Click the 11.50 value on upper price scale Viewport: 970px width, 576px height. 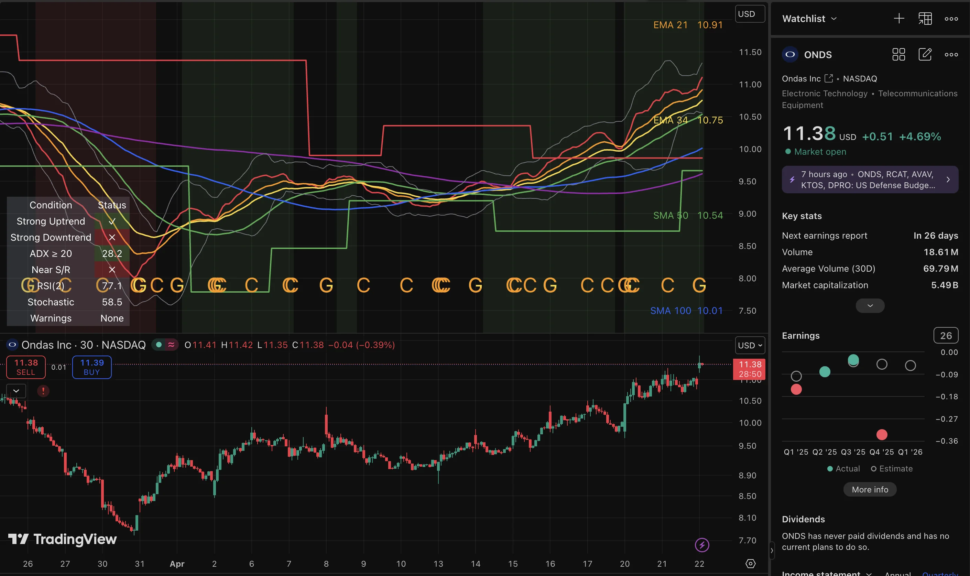[x=750, y=52]
